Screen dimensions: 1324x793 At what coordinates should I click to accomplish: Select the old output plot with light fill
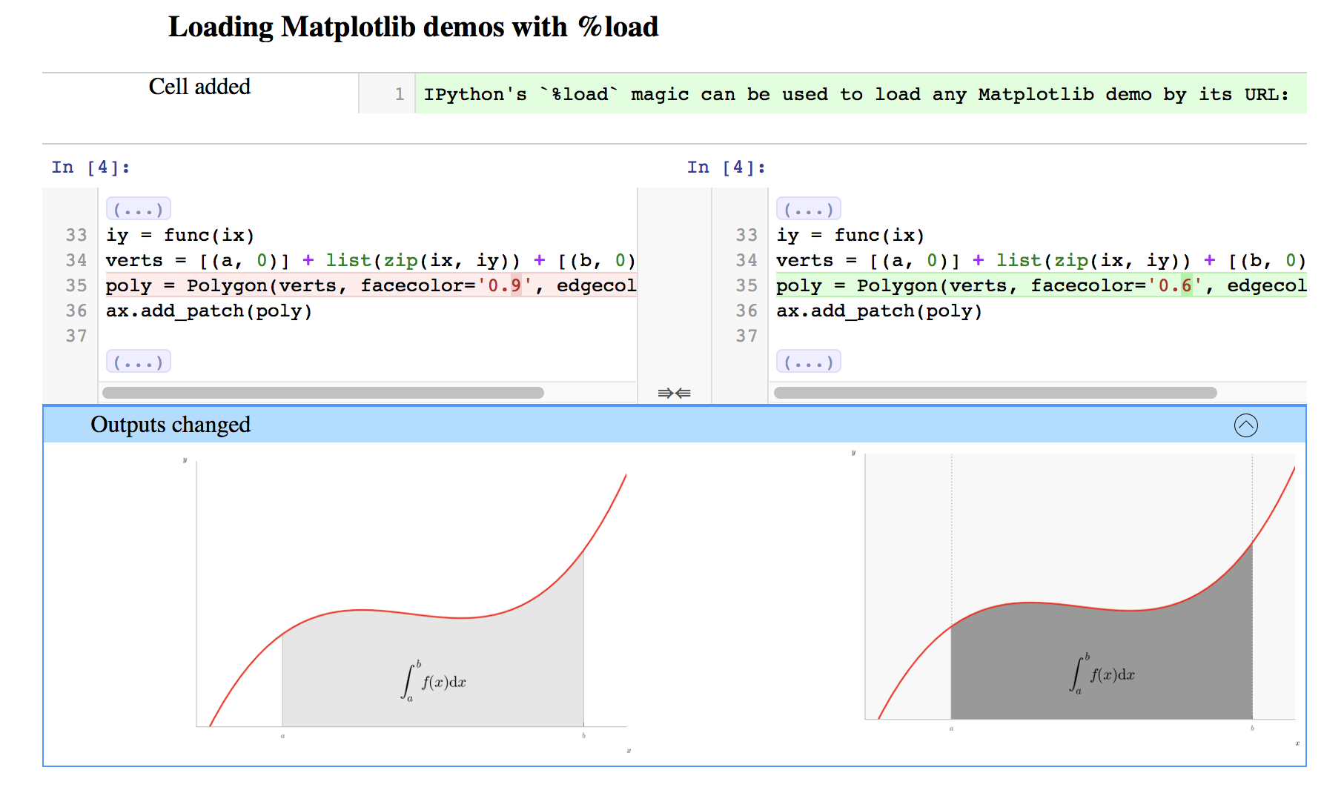click(406, 604)
